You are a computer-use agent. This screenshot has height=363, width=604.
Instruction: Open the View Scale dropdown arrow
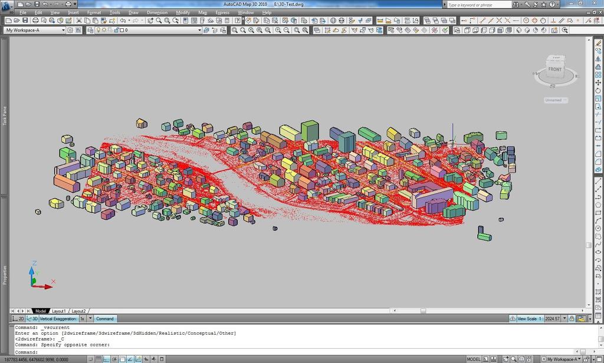564,319
